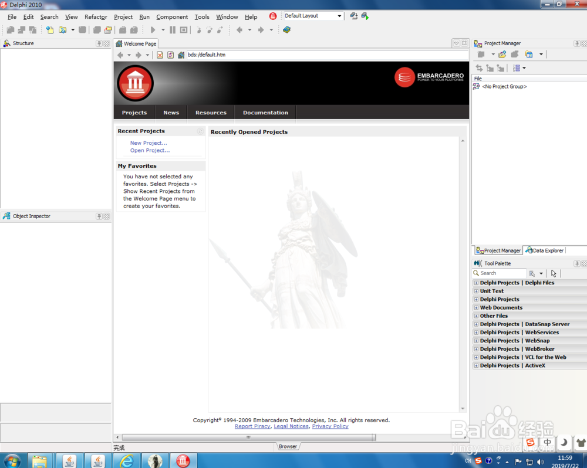Screen dimensions: 587x468
Task: Open the Run button dropdown arrow
Action: coord(163,30)
